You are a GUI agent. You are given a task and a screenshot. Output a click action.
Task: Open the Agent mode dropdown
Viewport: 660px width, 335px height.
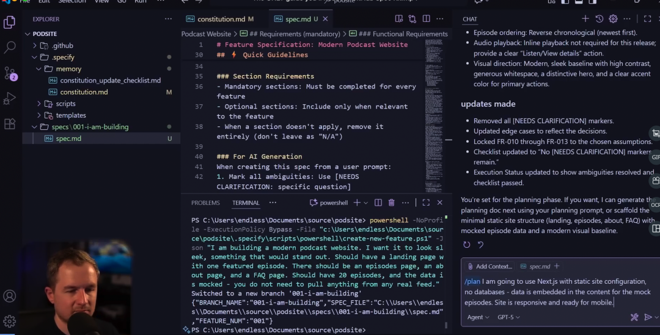coord(478,317)
